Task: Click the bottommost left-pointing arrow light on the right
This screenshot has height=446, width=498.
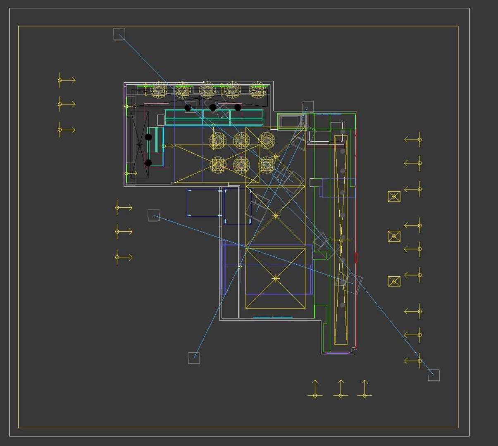Action: click(x=413, y=361)
